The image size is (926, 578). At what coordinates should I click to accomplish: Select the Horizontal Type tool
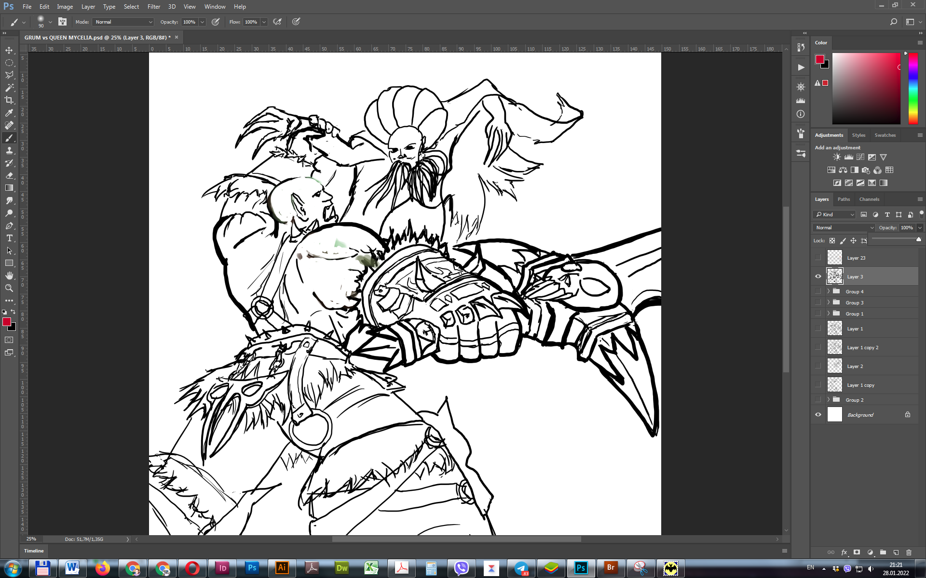point(9,238)
